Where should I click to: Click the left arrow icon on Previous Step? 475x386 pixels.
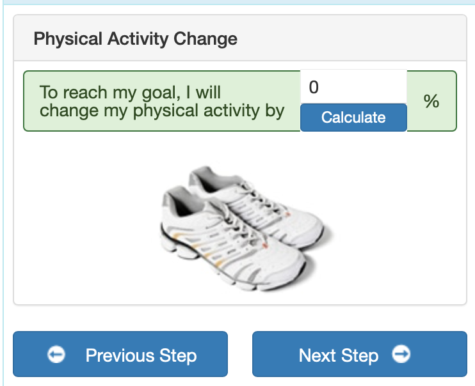click(56, 354)
